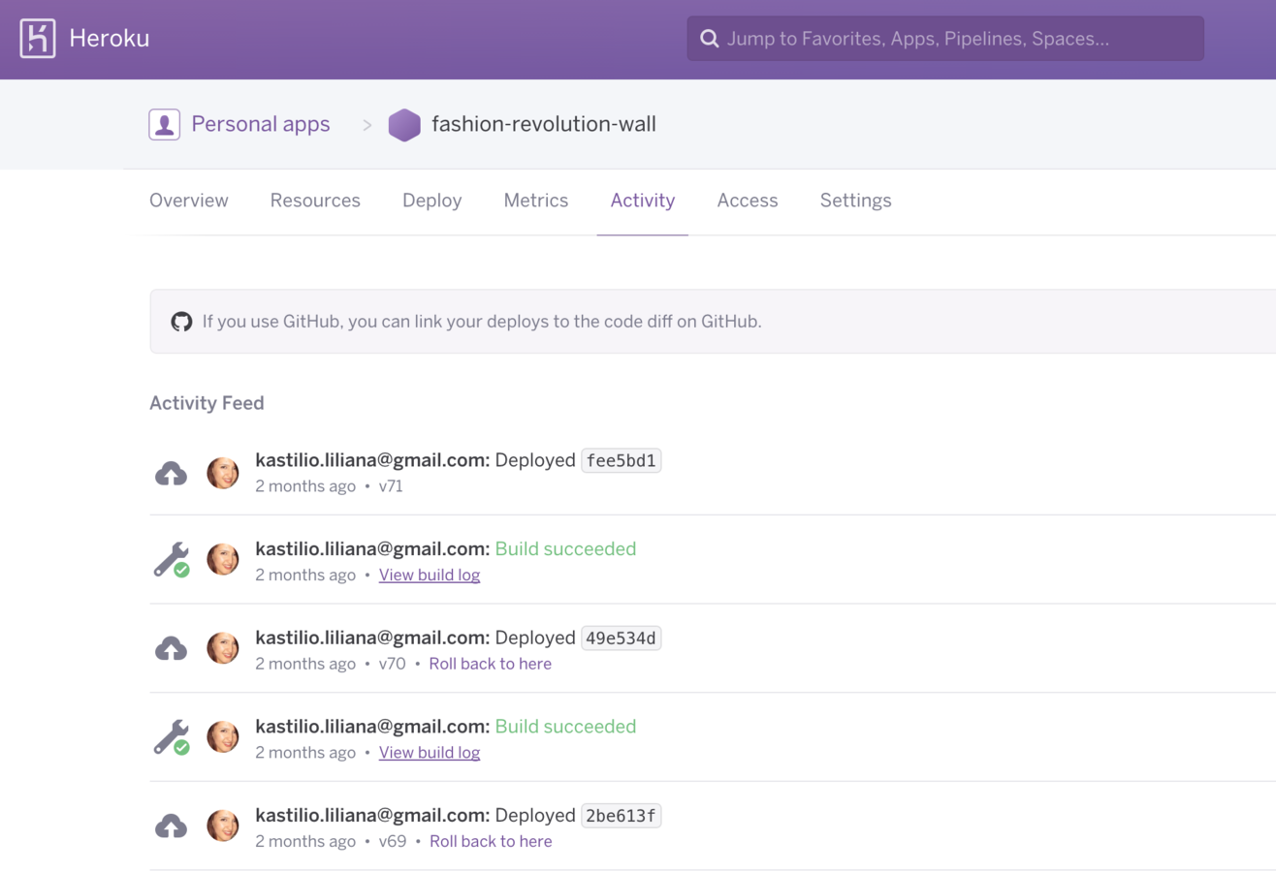
Task: Switch to the Overview tab
Action: click(189, 201)
